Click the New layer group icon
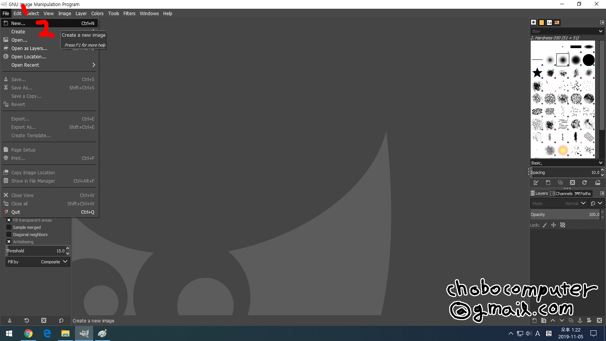This screenshot has height=341, width=606. point(544,321)
